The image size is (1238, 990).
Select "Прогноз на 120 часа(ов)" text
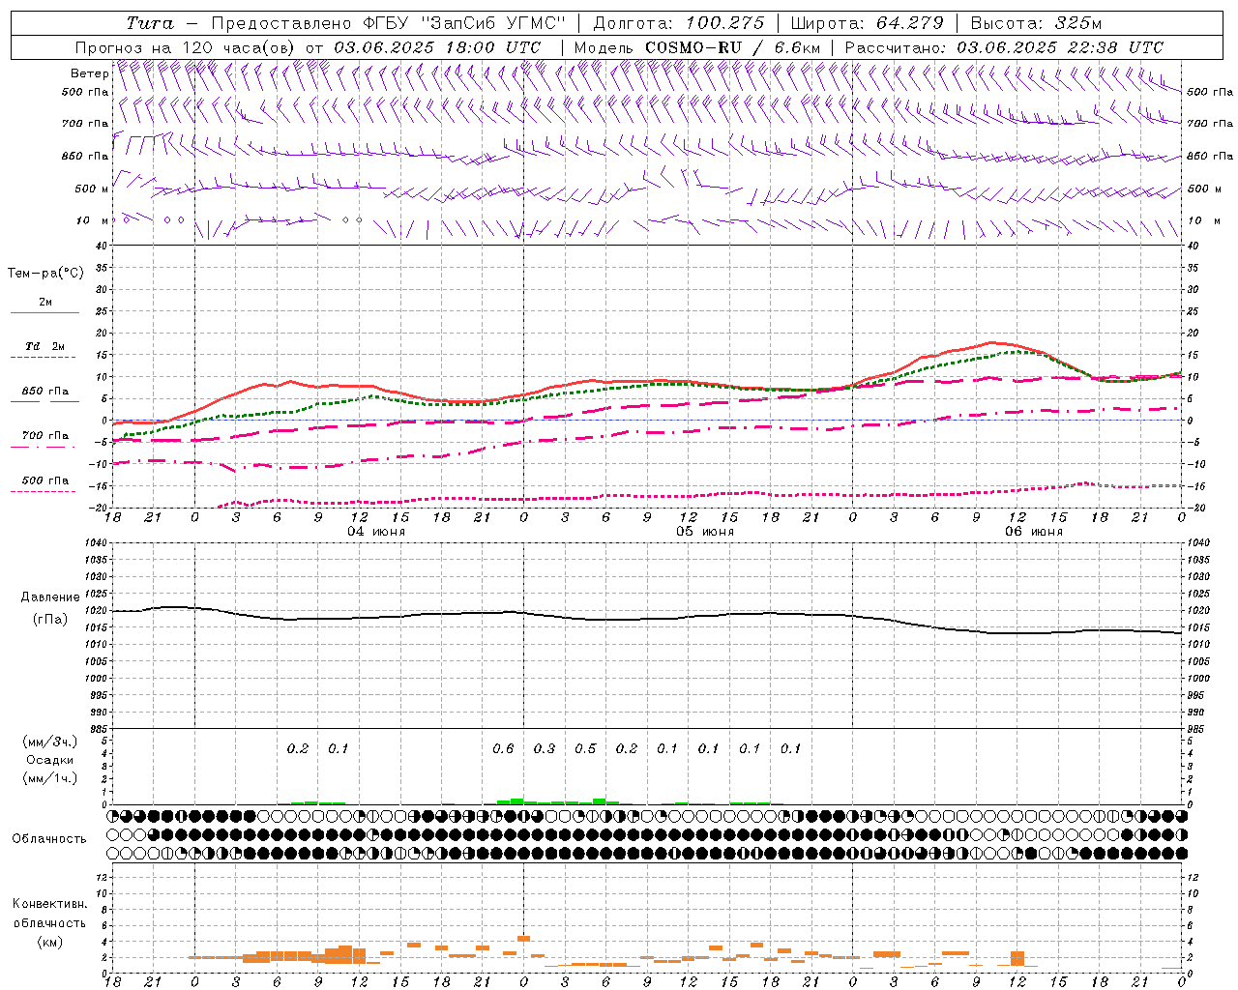click(186, 47)
